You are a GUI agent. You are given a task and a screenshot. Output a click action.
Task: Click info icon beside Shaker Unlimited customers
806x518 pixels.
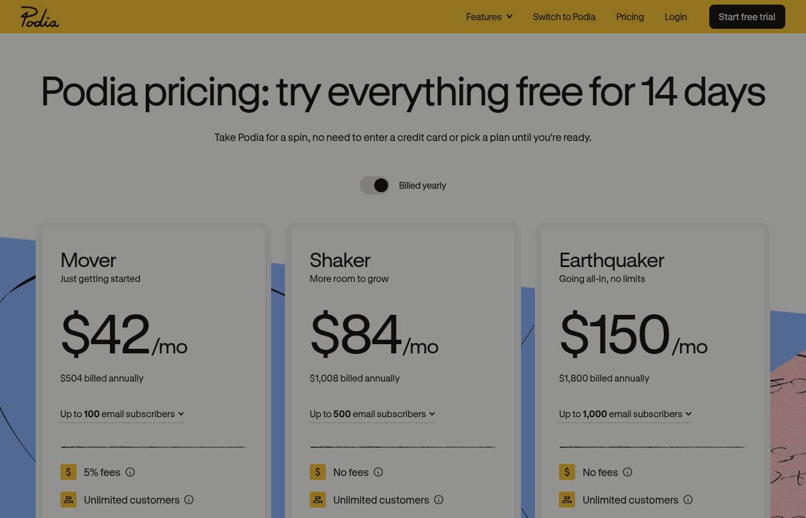439,500
